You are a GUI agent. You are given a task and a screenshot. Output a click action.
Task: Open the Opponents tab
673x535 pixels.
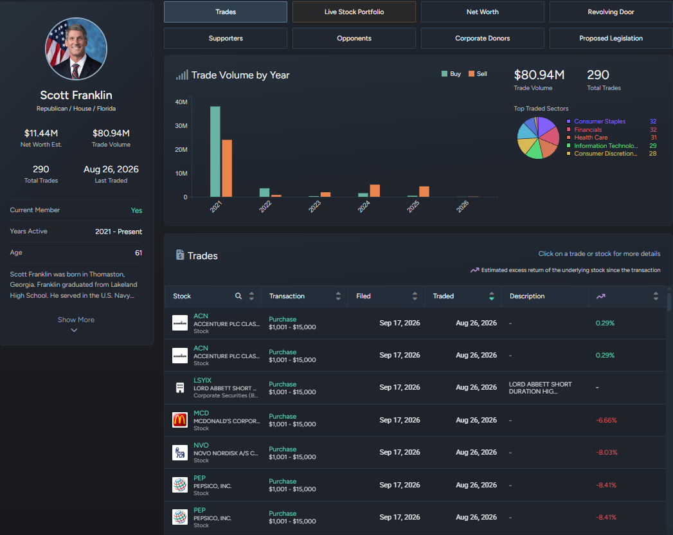tap(354, 38)
